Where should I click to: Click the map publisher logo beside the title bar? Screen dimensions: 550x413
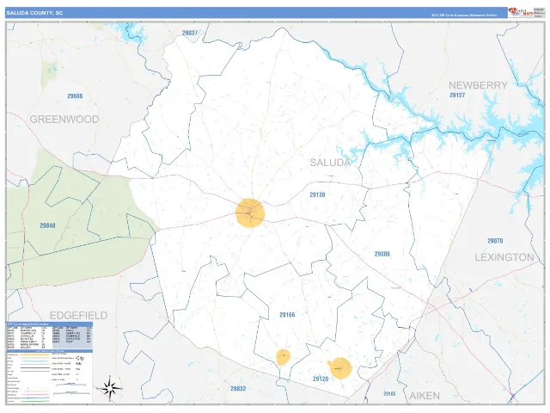click(521, 13)
